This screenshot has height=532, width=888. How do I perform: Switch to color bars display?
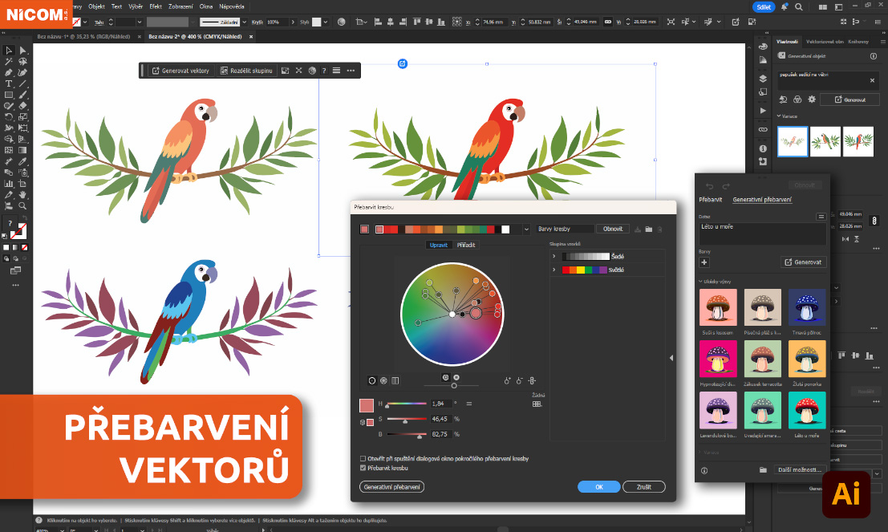pyautogui.click(x=395, y=380)
